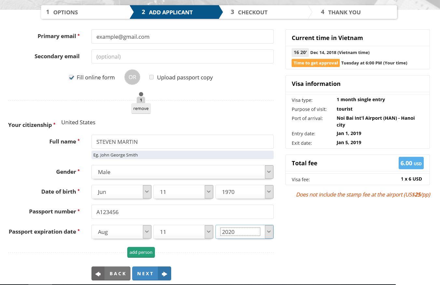440x285 pixels.
Task: Click the left arrow icon on Back button
Action: 98,274
